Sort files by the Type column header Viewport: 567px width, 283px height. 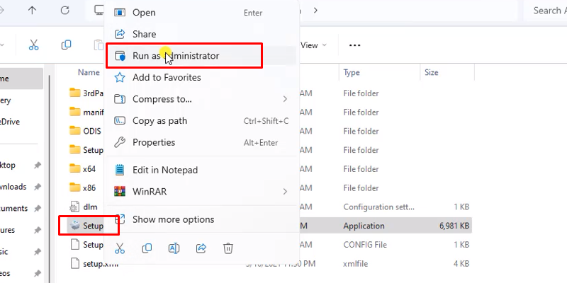[352, 72]
